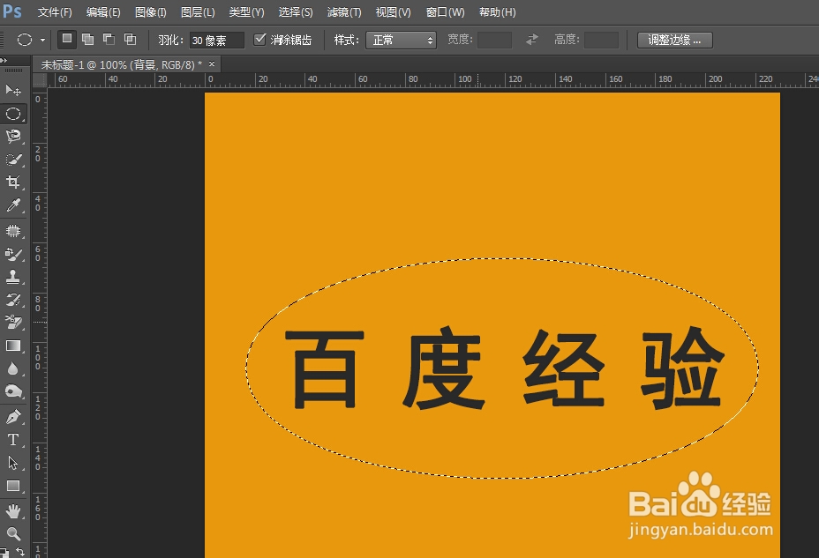Click the 验 character on the canvas
Viewport: 819px width, 558px height.
click(683, 367)
